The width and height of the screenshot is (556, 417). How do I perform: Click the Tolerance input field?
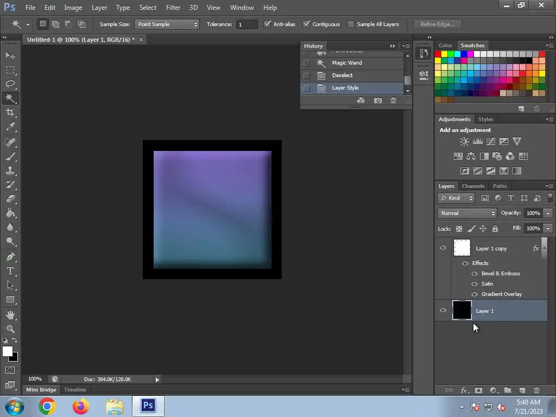(x=247, y=24)
